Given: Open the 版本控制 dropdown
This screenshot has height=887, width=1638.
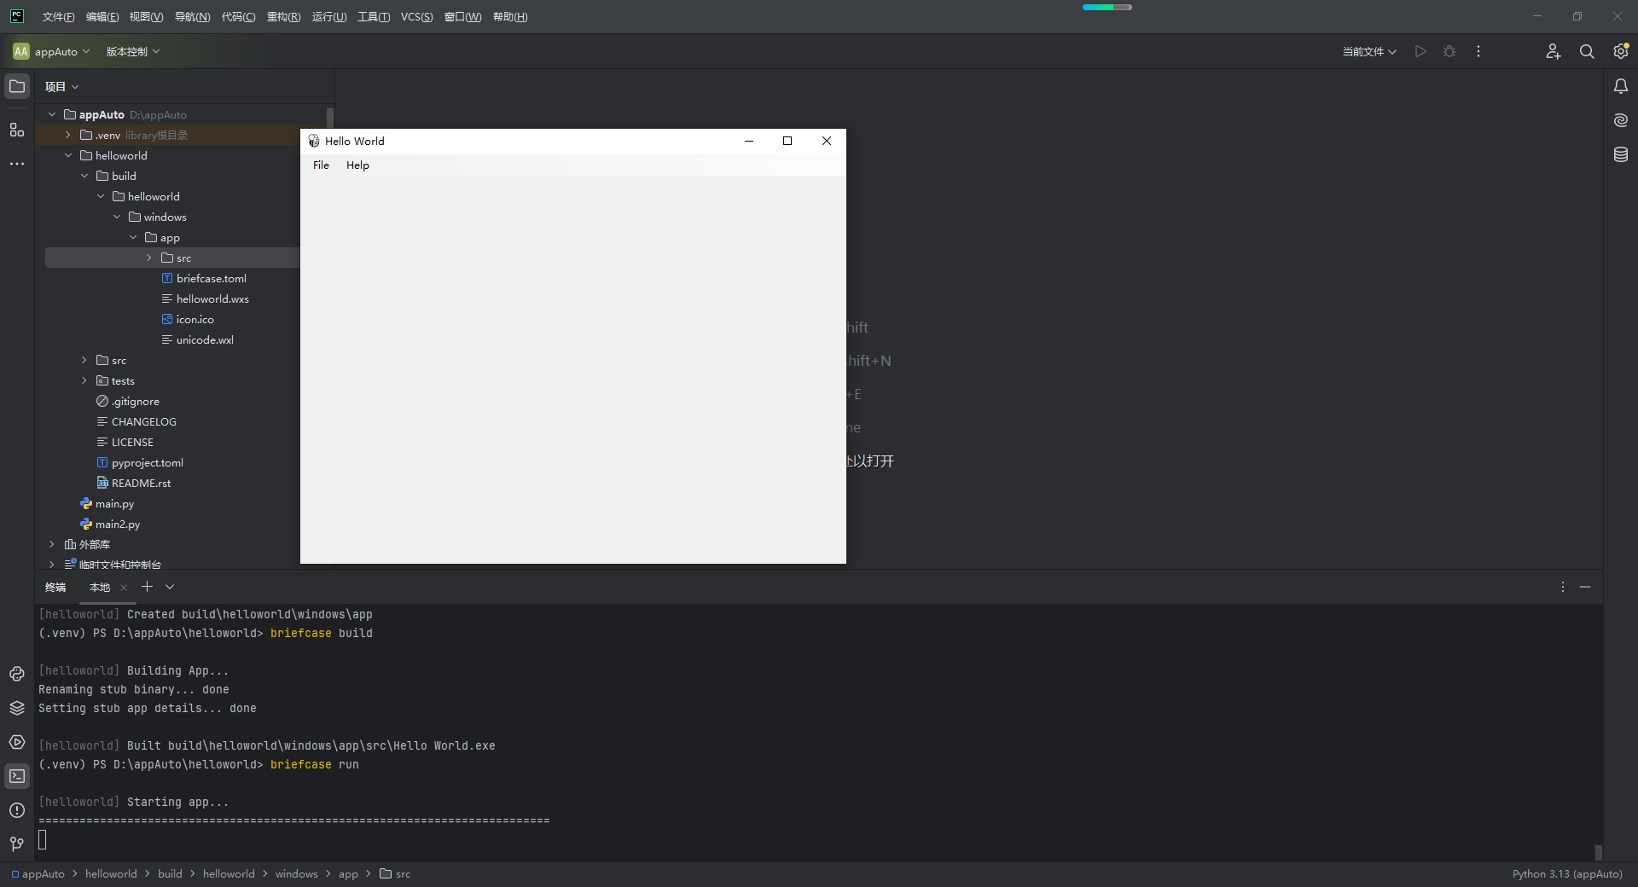Looking at the screenshot, I should pos(133,51).
